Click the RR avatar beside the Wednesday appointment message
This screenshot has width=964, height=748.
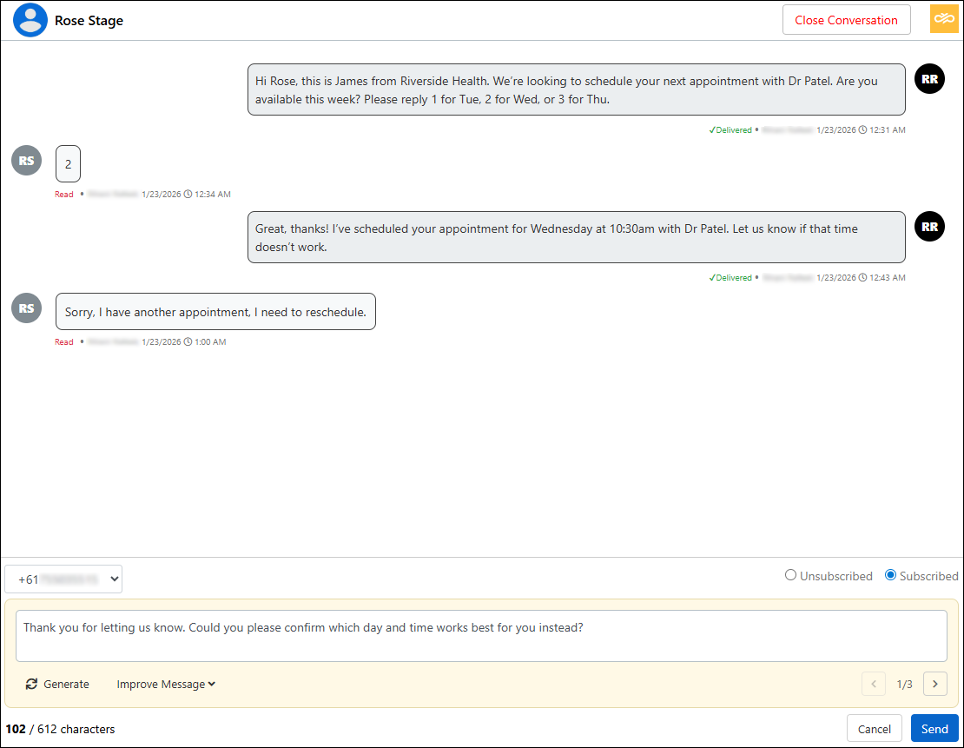(929, 227)
